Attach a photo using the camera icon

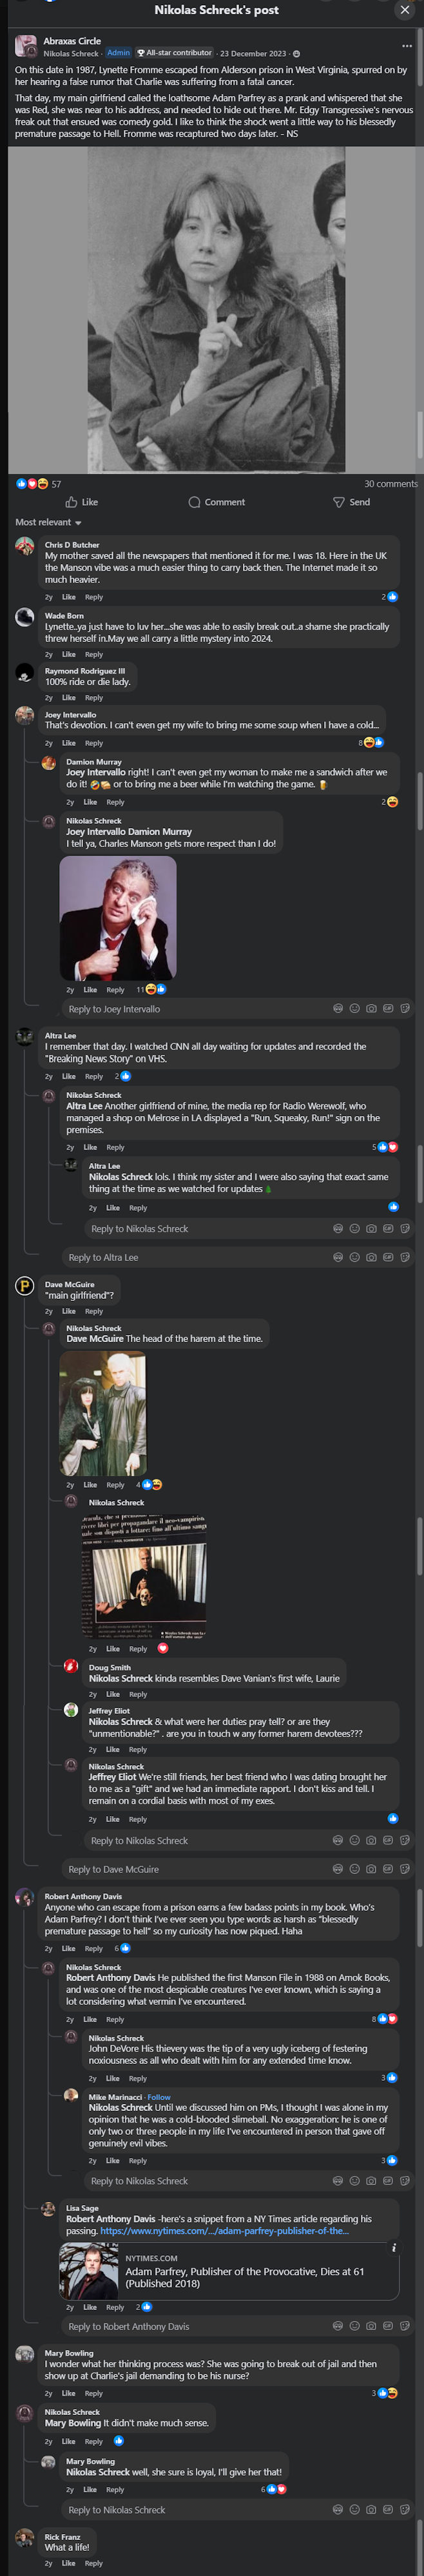[371, 1008]
